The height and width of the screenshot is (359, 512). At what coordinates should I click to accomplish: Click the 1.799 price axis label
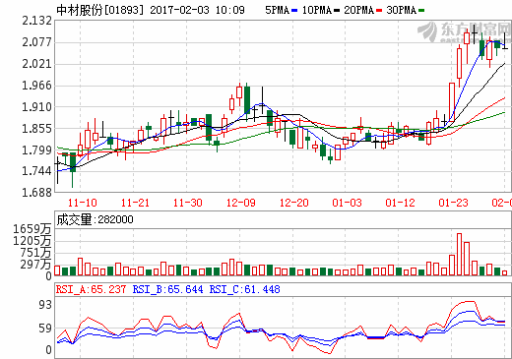(x=36, y=150)
